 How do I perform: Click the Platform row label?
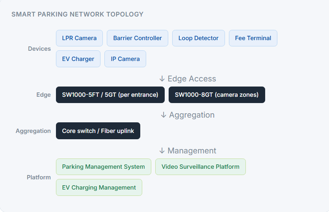coord(39,177)
